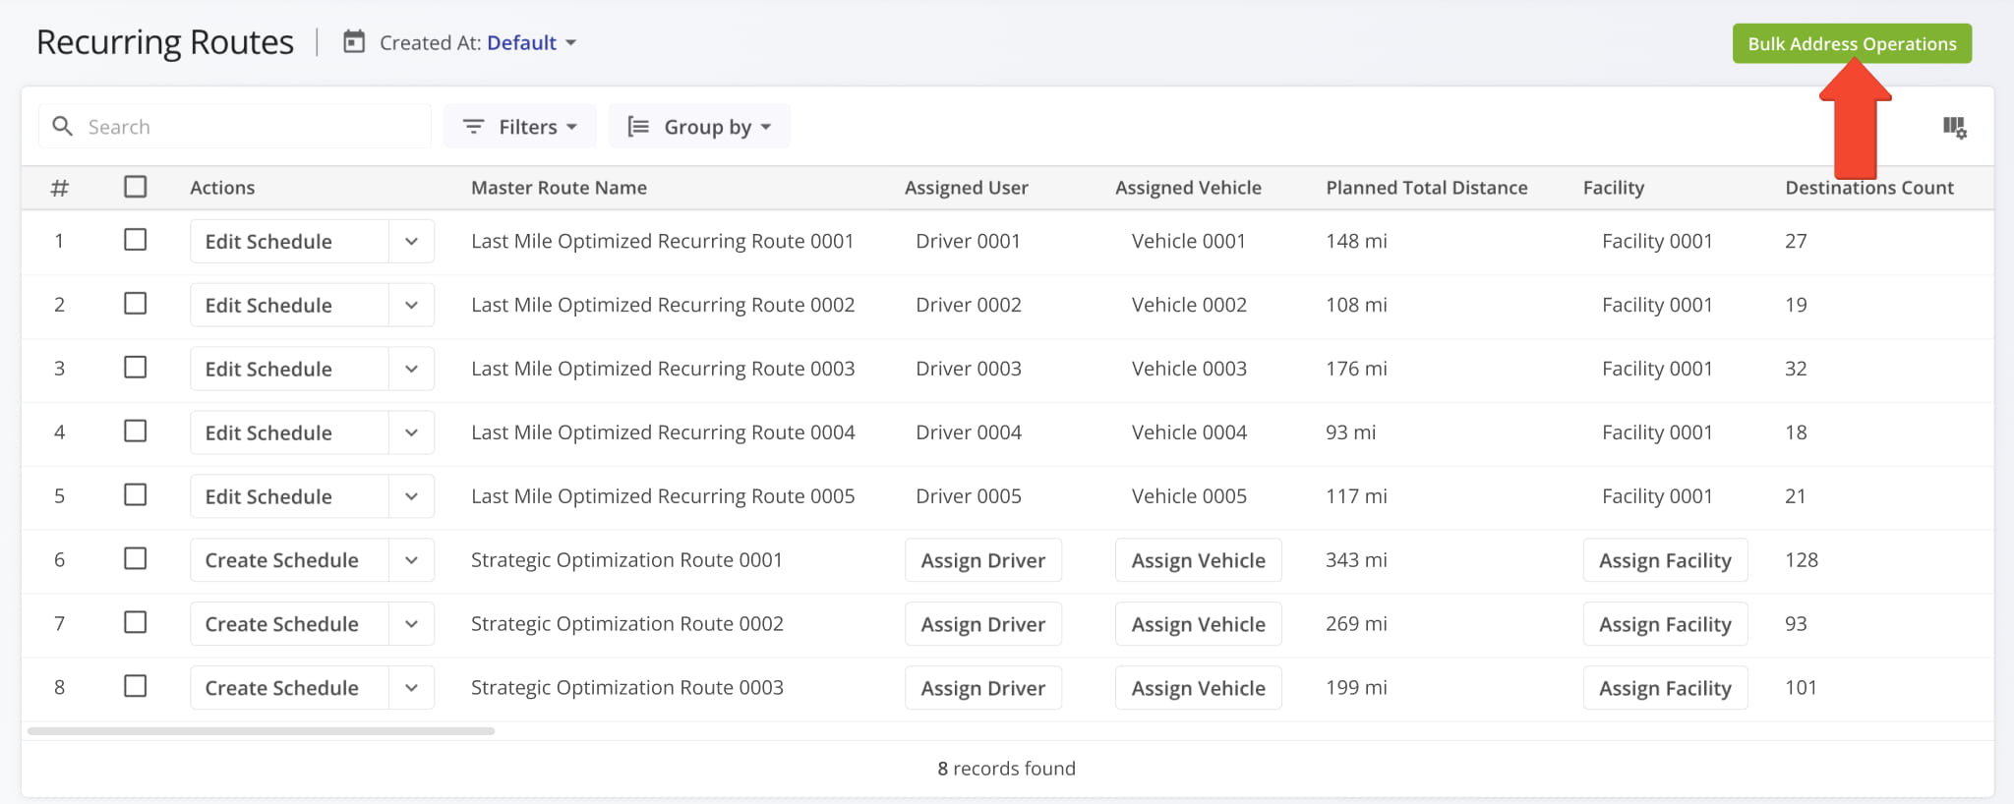Screen dimensions: 2014x804
Task: Open the Filters dropdown
Action: pos(519,127)
